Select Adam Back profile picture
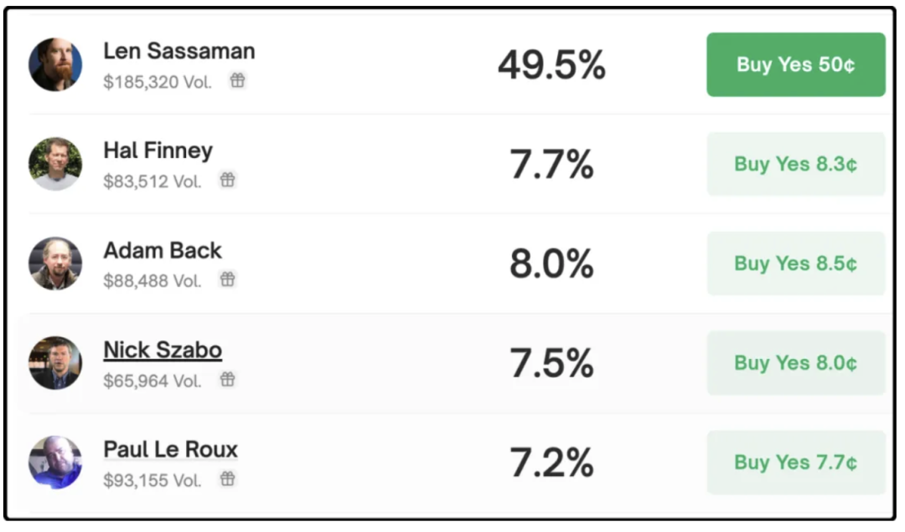 (x=55, y=263)
